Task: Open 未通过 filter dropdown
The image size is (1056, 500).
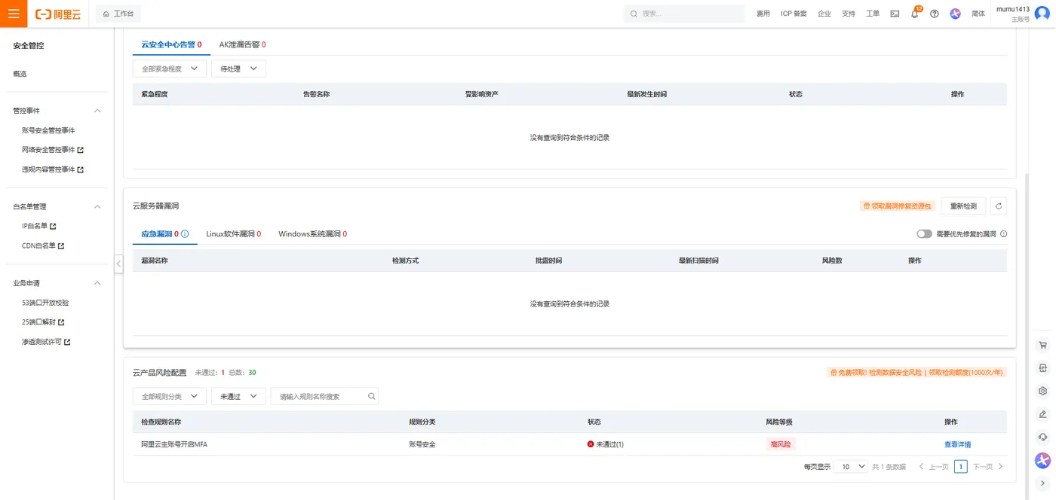Action: click(238, 396)
